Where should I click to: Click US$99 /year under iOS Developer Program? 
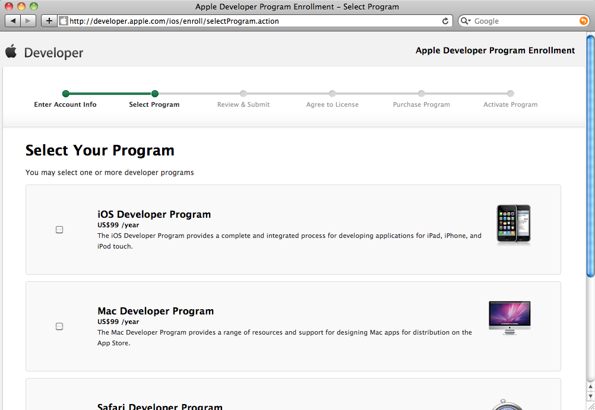[x=118, y=225]
